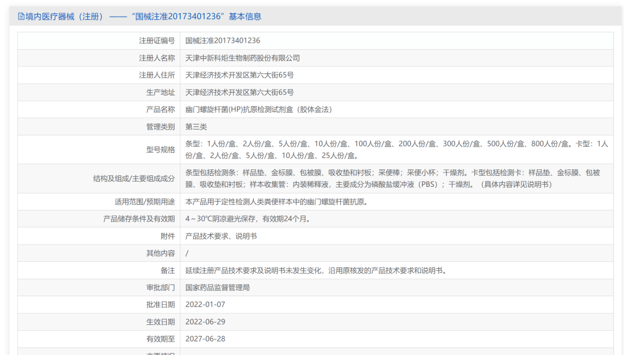Select the product name 幽门螺旋杆菌(HP)抗原检测试剂盒

pos(258,109)
